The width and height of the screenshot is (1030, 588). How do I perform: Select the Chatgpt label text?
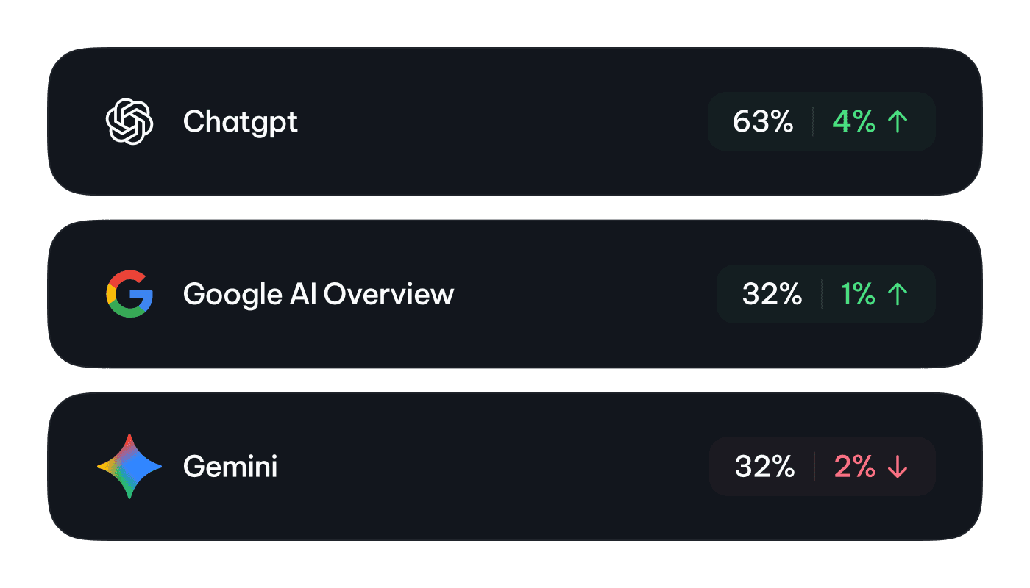click(x=241, y=123)
